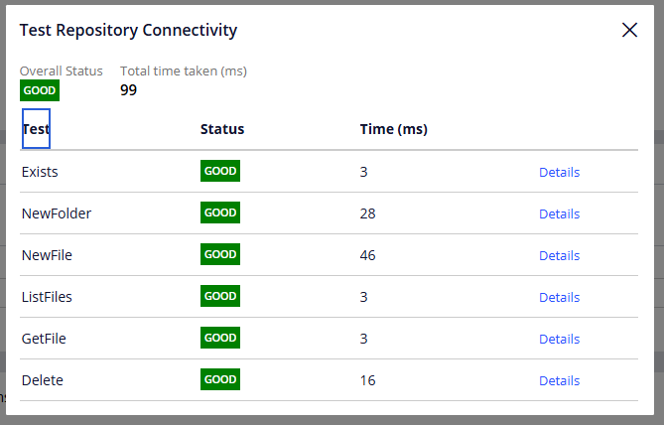Click the GOOD badge in GetFile row
This screenshot has width=664, height=425.
220,338
